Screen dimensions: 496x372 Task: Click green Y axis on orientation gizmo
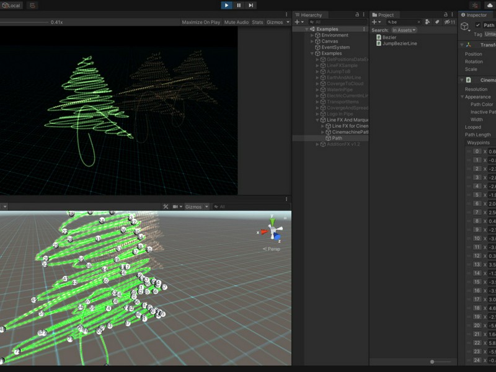(272, 221)
